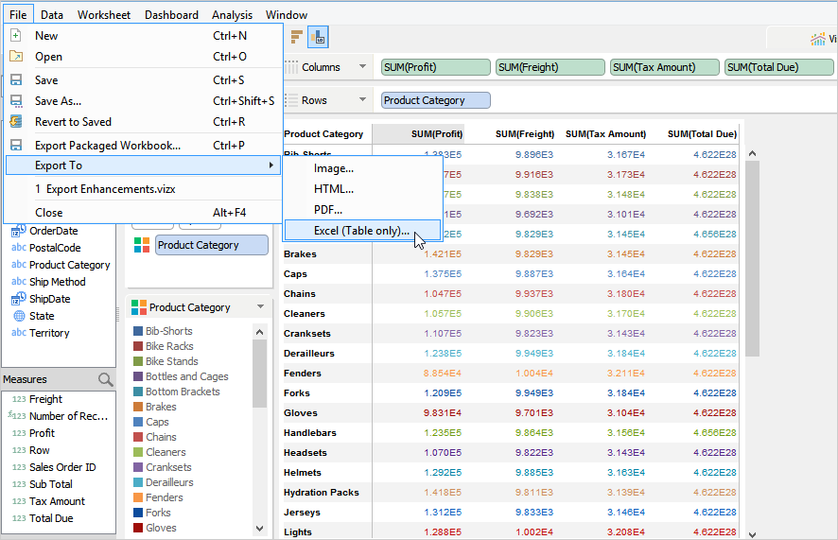Screen dimensions: 838x540
Task: Select PDF export option
Action: (328, 209)
